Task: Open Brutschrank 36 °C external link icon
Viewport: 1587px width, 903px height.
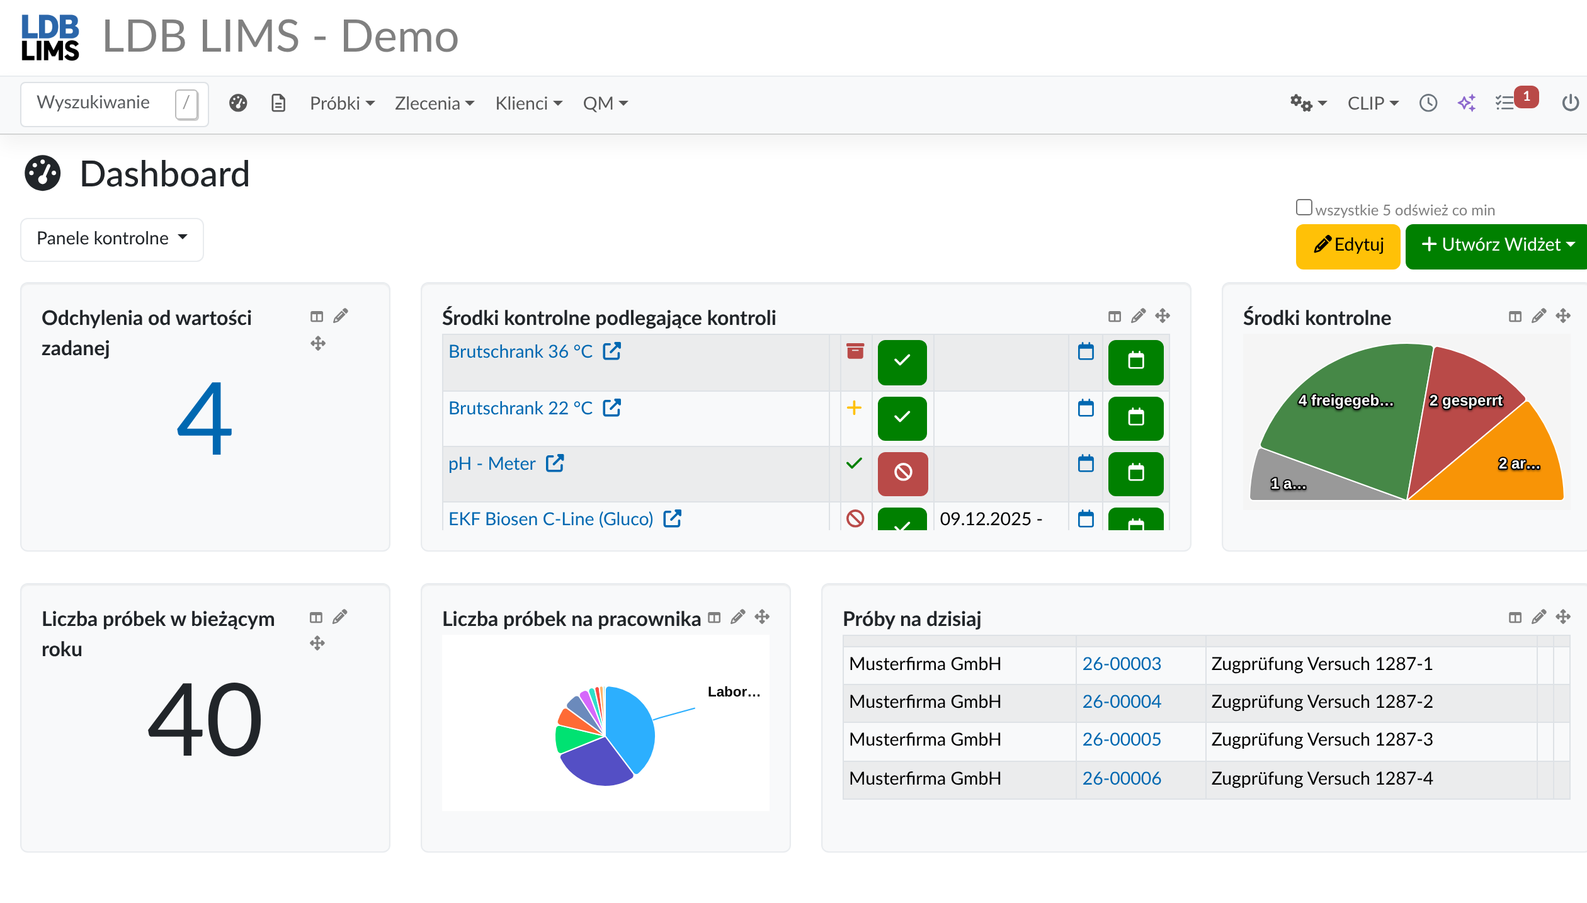Action: [612, 351]
